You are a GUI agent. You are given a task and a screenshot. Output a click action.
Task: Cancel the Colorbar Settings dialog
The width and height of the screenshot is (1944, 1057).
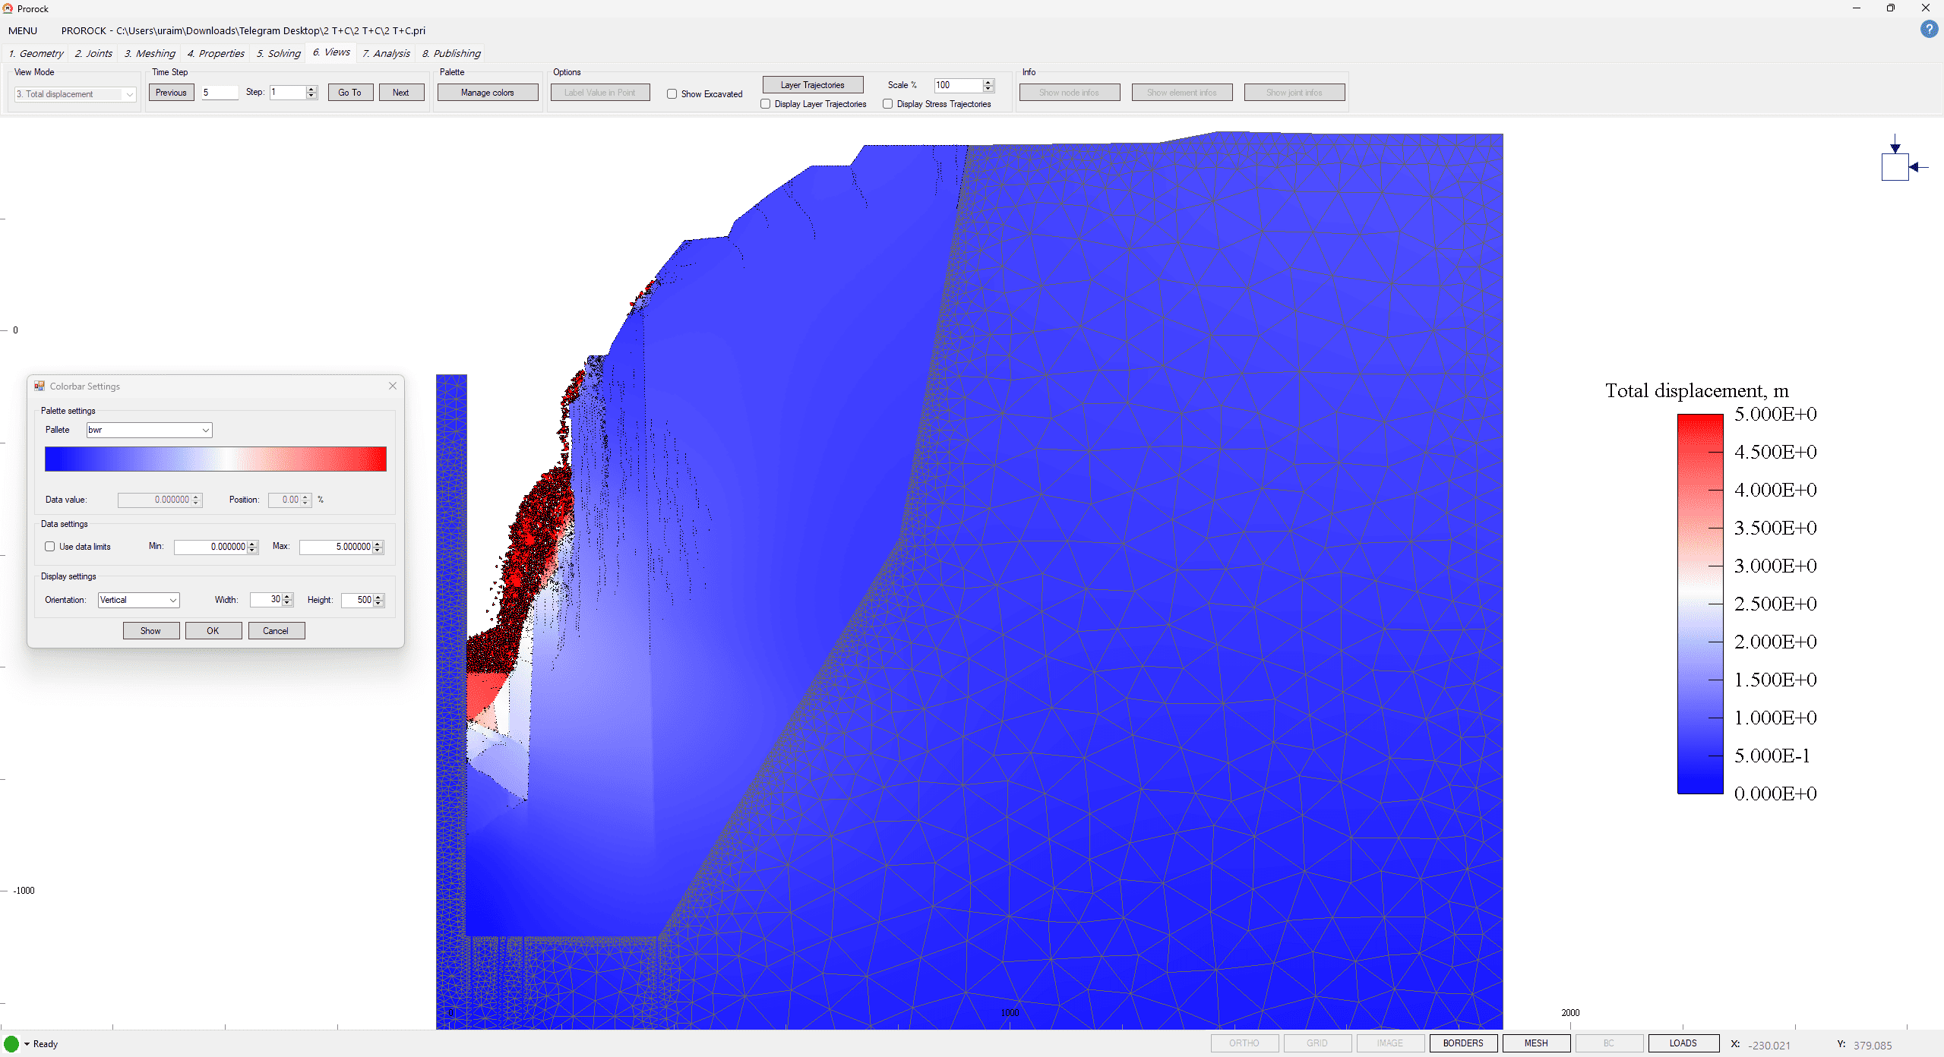point(277,631)
